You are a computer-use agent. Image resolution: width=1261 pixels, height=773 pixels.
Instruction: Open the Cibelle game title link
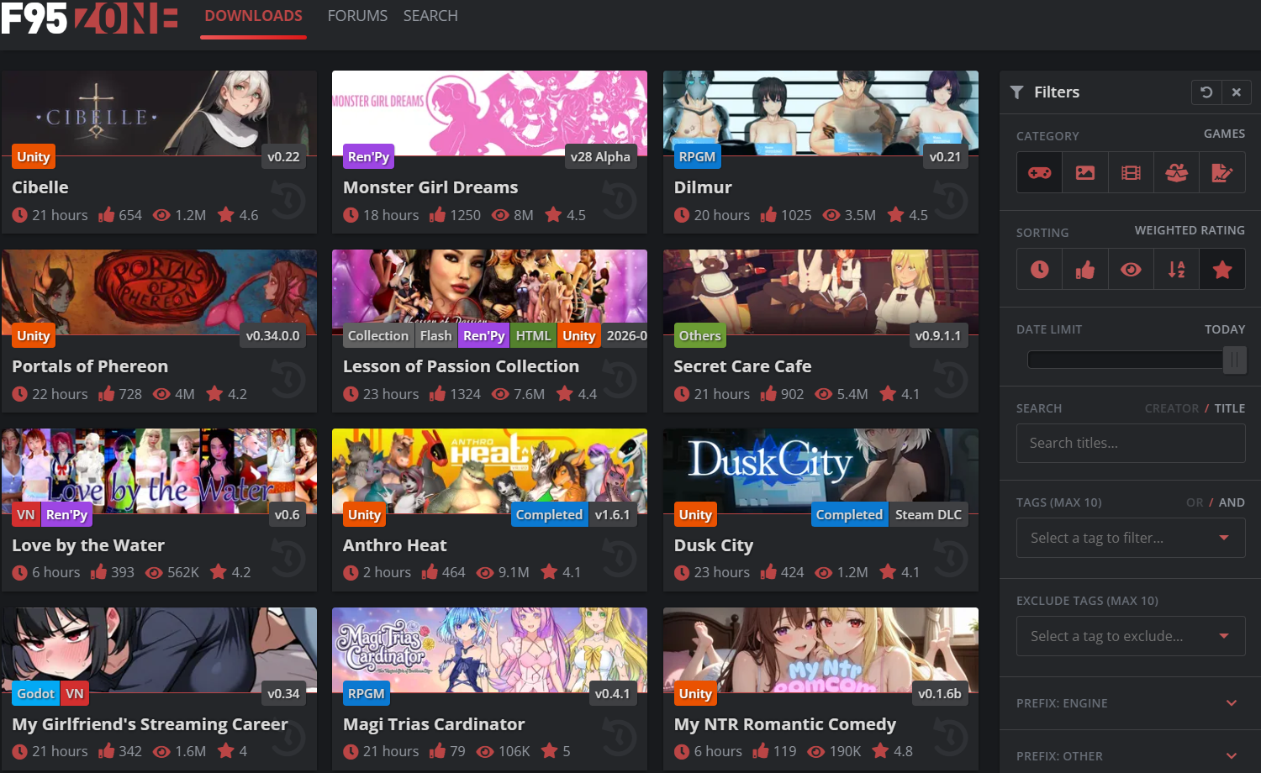[x=40, y=187]
